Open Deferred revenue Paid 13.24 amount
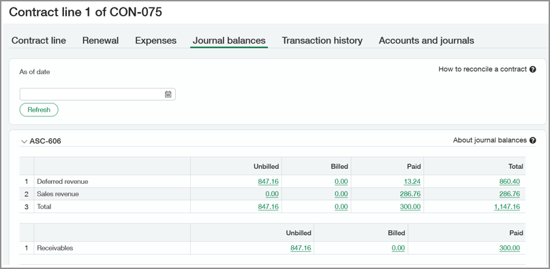Screen dimensions: 550x269 412,182
